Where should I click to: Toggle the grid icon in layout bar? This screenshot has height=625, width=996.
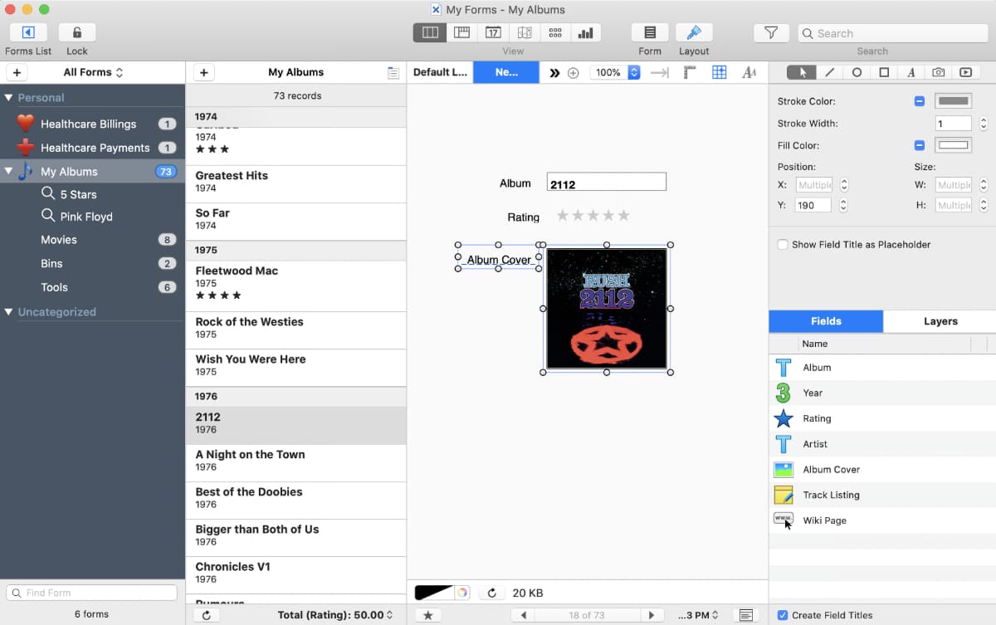click(720, 73)
